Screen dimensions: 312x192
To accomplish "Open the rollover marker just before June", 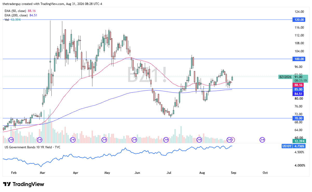I will [x=134, y=140].
